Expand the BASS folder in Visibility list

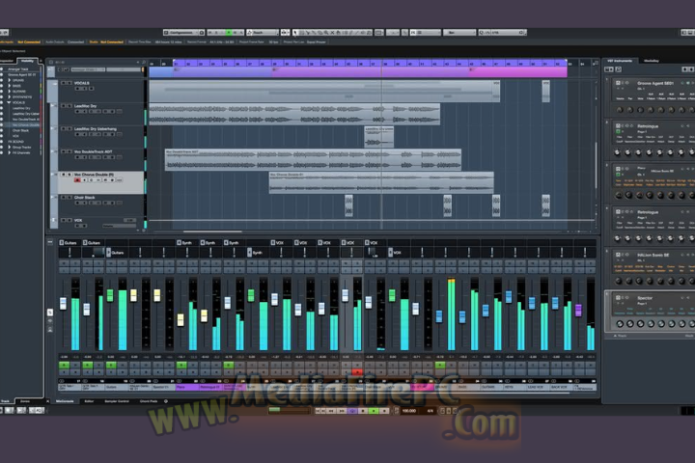coord(10,86)
